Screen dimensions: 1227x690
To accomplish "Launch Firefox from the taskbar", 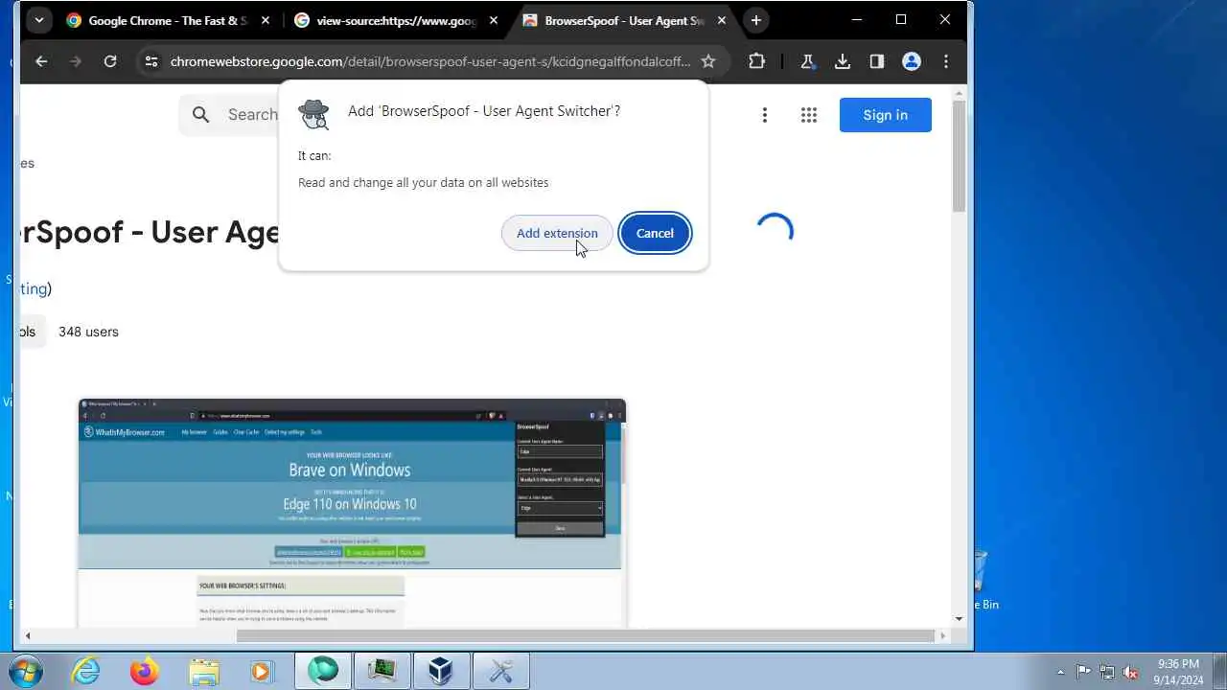I will coord(145,671).
